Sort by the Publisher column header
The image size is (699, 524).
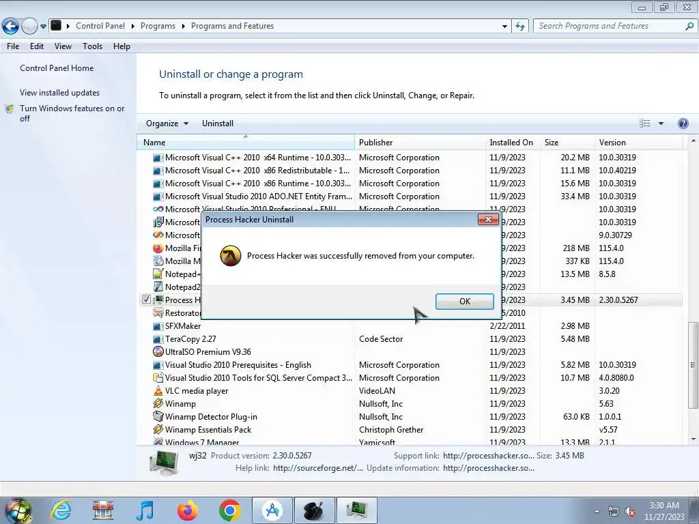pyautogui.click(x=420, y=143)
